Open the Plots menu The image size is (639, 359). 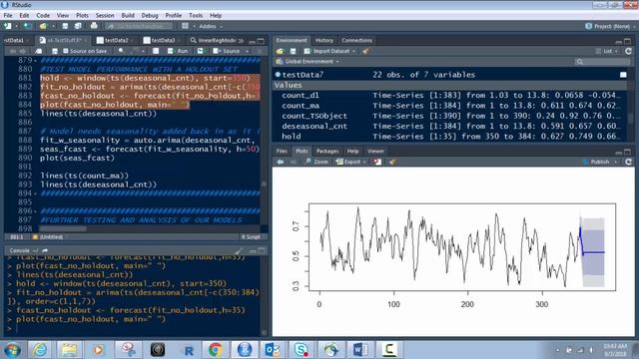coord(82,16)
